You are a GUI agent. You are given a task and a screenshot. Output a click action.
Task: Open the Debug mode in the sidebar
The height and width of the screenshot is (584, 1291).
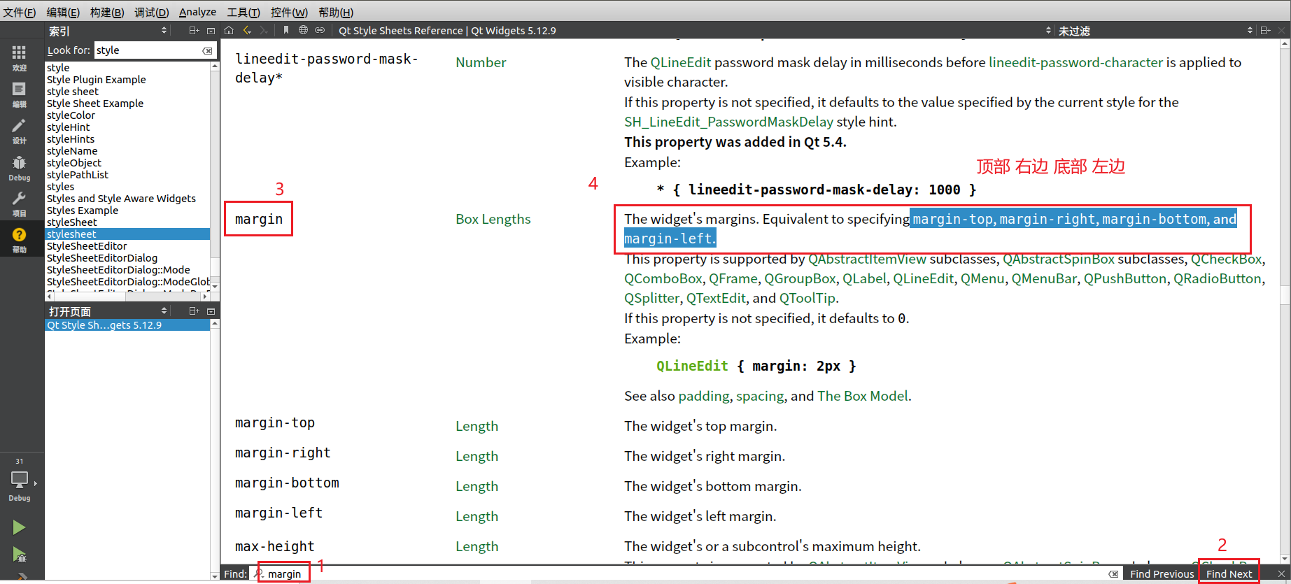19,168
